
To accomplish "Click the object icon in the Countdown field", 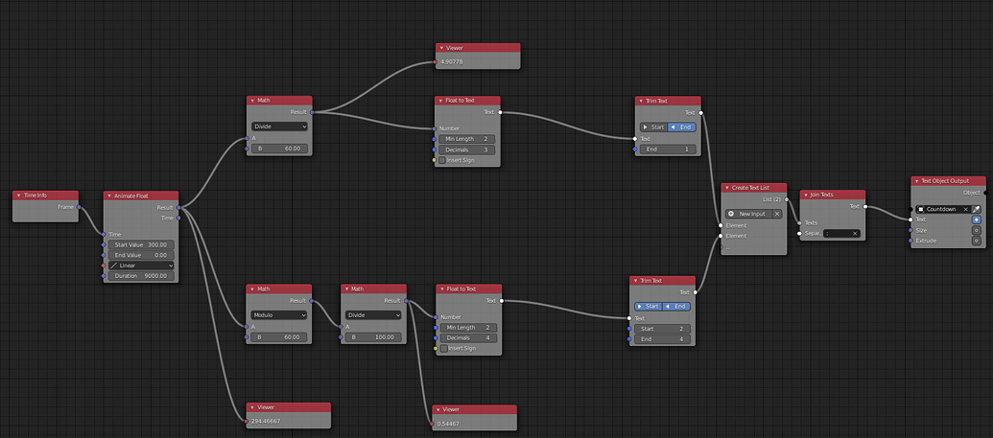I will click(x=921, y=209).
